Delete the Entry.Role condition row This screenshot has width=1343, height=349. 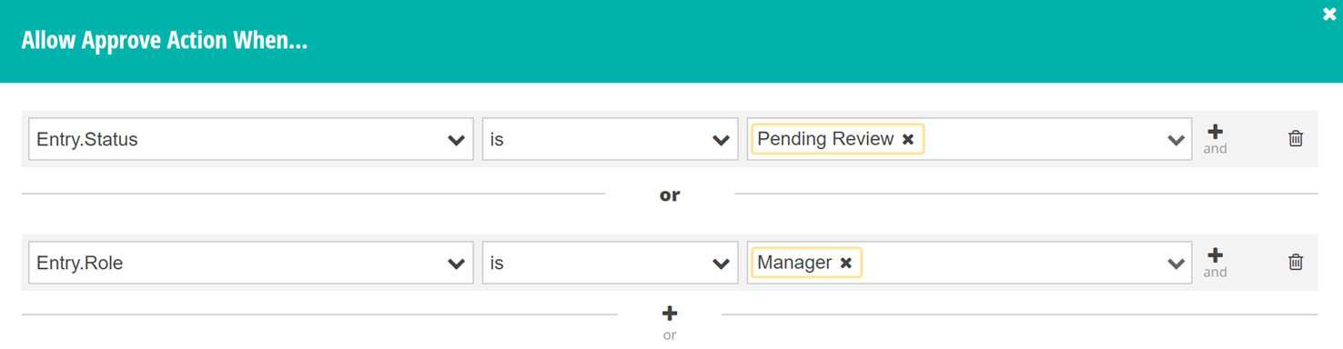[1296, 262]
